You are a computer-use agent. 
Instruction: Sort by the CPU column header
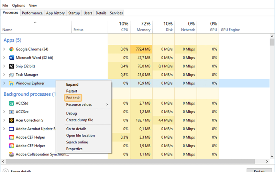point(119,27)
